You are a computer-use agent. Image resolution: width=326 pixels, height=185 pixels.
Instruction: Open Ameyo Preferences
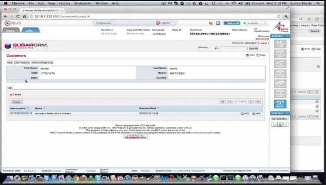(104, 23)
